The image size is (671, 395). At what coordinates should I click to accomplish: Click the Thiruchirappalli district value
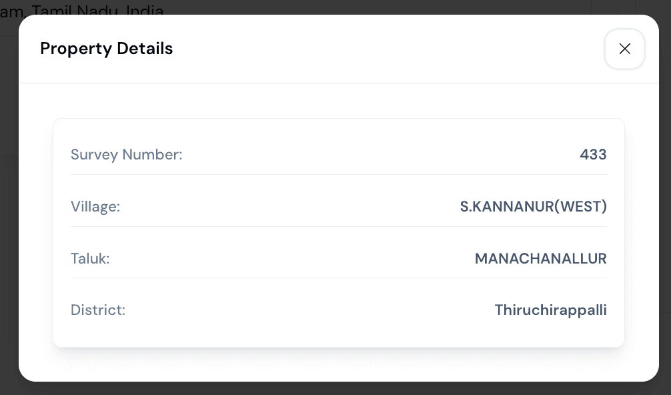coord(550,310)
